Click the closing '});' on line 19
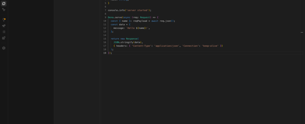The height and width of the screenshot is (124, 305). pyautogui.click(x=110, y=53)
